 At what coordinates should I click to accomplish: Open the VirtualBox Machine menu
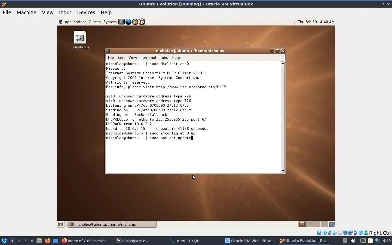tap(26, 12)
